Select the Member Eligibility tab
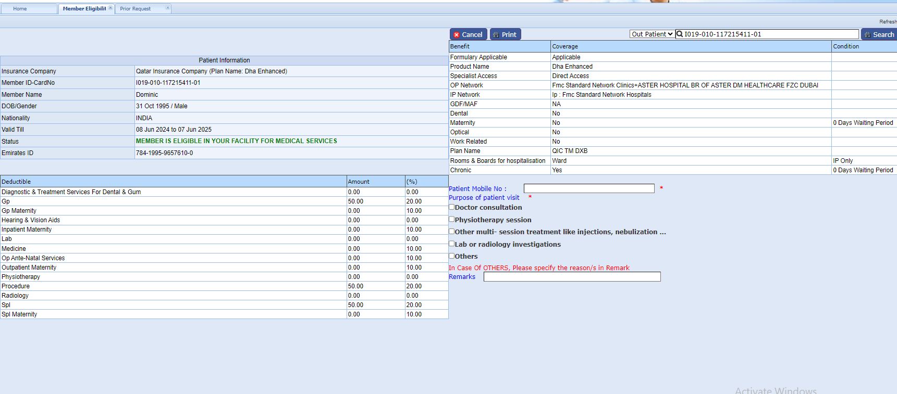The image size is (897, 394). click(x=83, y=9)
